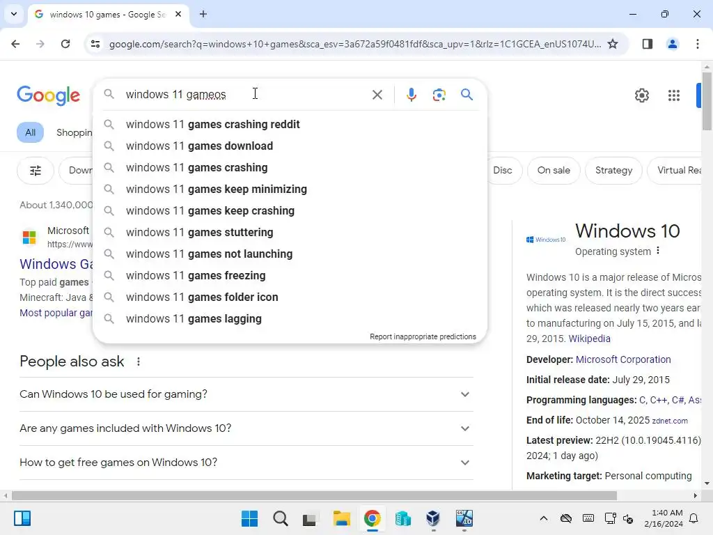Bookmark this page with the star icon
This screenshot has height=535, width=713.
pos(613,44)
